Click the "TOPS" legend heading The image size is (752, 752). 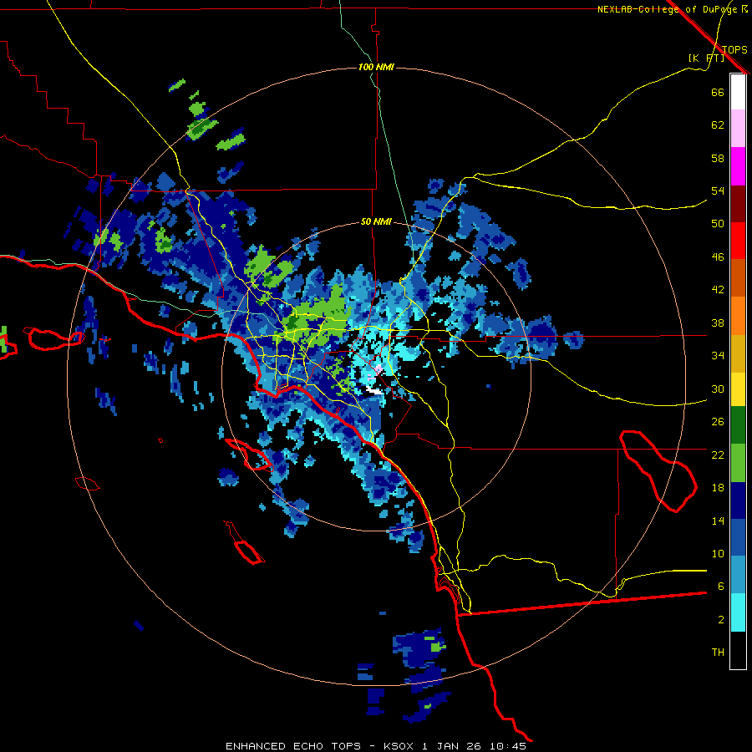(734, 49)
